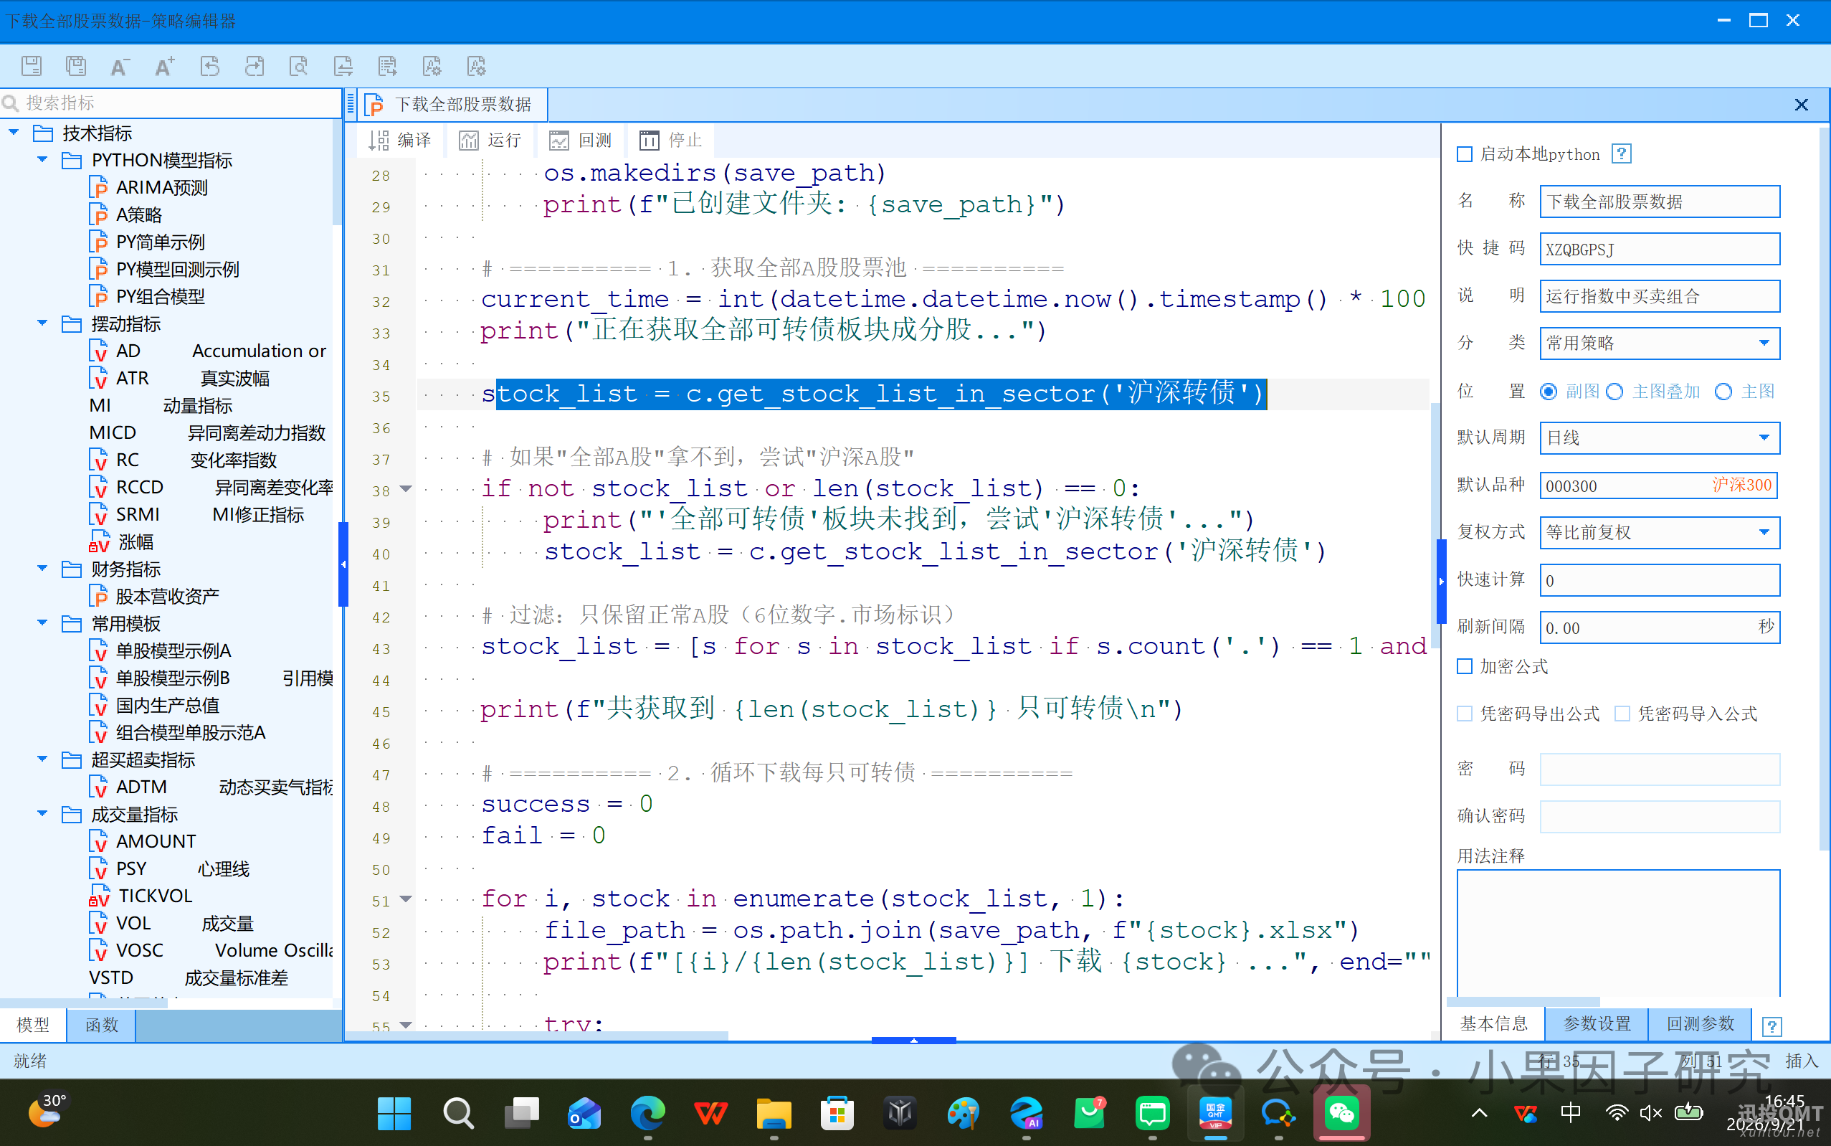Image resolution: width=1831 pixels, height=1146 pixels.
Task: Open the 国金QMT taskbar icon
Action: (1215, 1112)
